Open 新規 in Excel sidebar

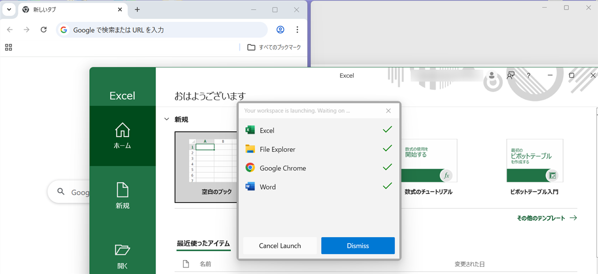123,195
